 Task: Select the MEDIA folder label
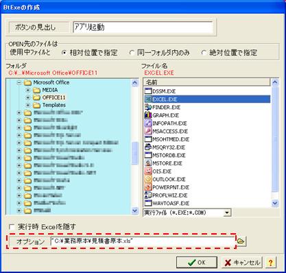point(50,90)
